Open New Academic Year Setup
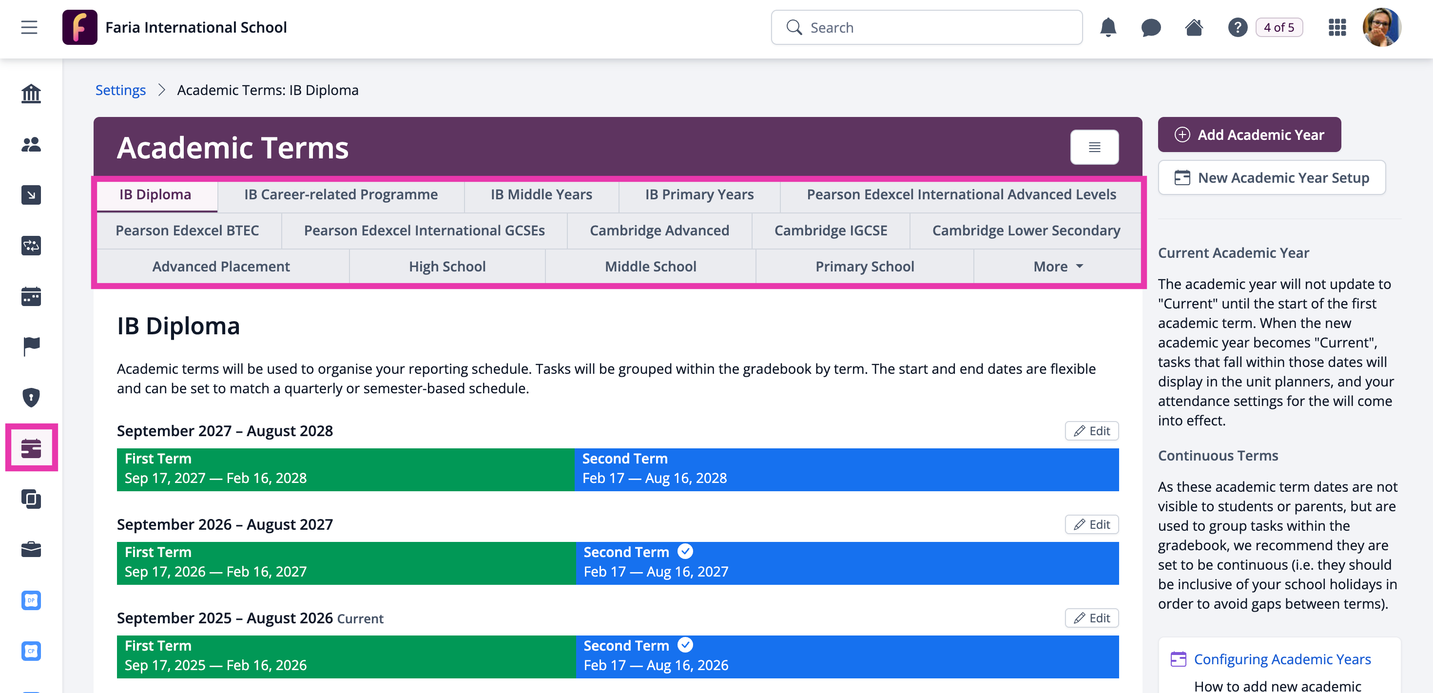The height and width of the screenshot is (693, 1433). [1271, 177]
